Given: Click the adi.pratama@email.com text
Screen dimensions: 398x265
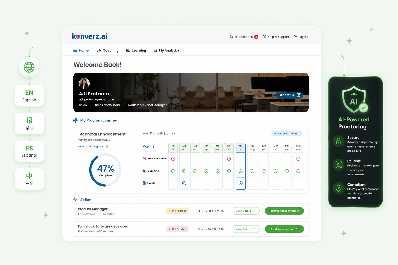Looking at the screenshot, I should coord(97,99).
